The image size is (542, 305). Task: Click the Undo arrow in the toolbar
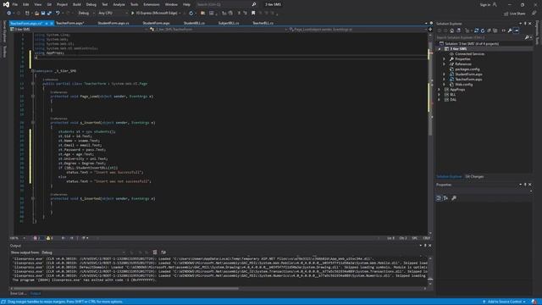58,14
